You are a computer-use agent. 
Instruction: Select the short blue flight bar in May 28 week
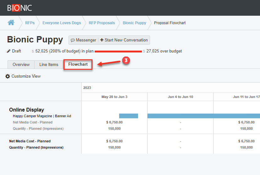128,116
